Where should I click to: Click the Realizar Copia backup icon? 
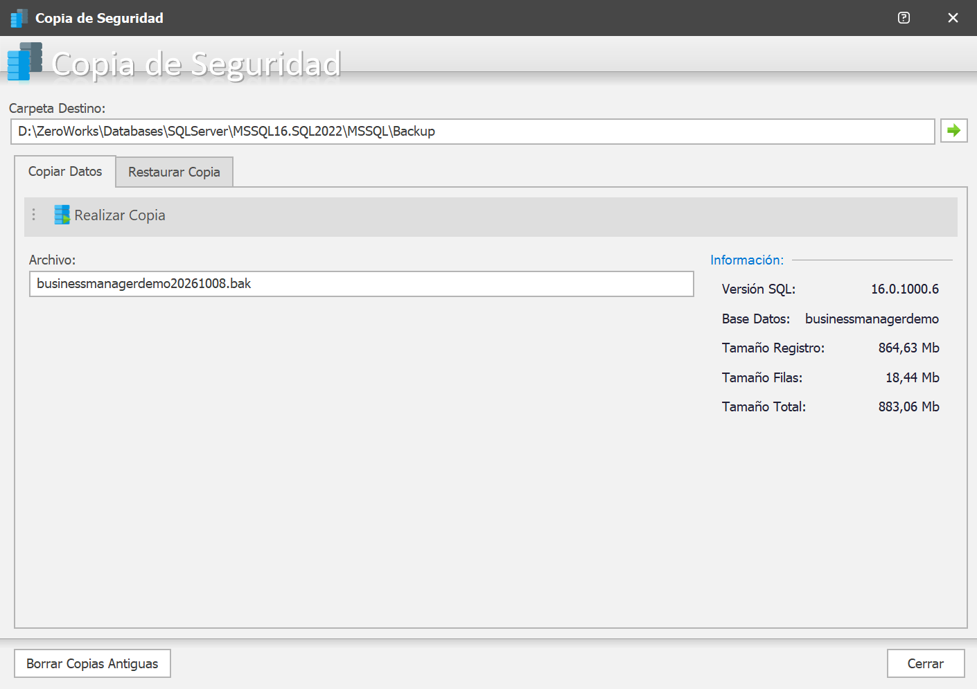[x=62, y=215]
